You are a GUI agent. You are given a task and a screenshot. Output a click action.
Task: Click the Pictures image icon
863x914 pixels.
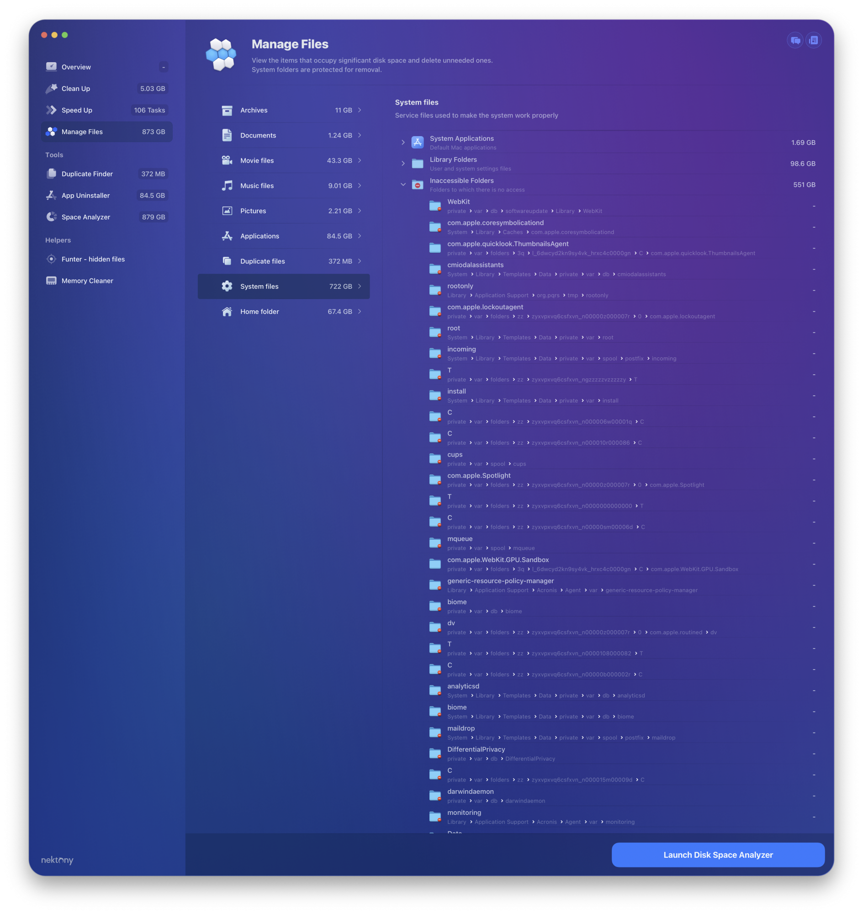[x=227, y=211]
